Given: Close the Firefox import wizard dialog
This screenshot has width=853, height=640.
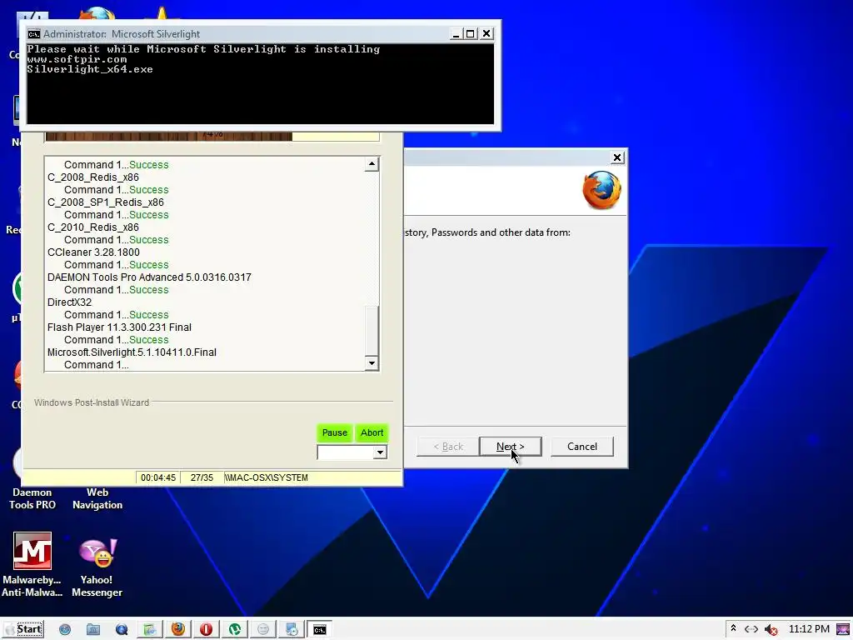Looking at the screenshot, I should [617, 157].
